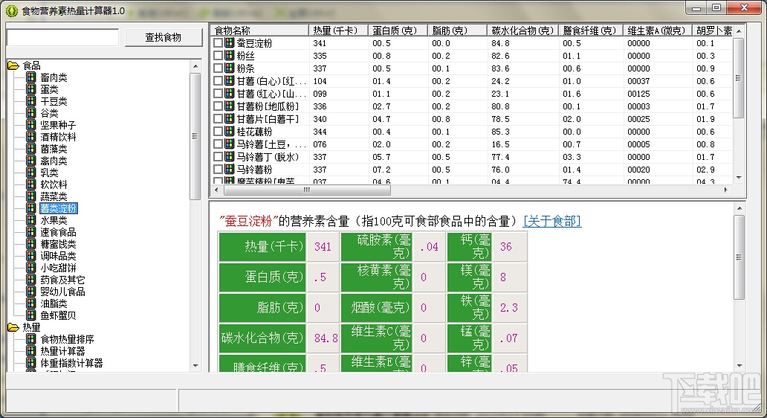This screenshot has height=418, width=767.
Task: Click the 铁(毫克) value 2.3 cell
Action: click(509, 307)
